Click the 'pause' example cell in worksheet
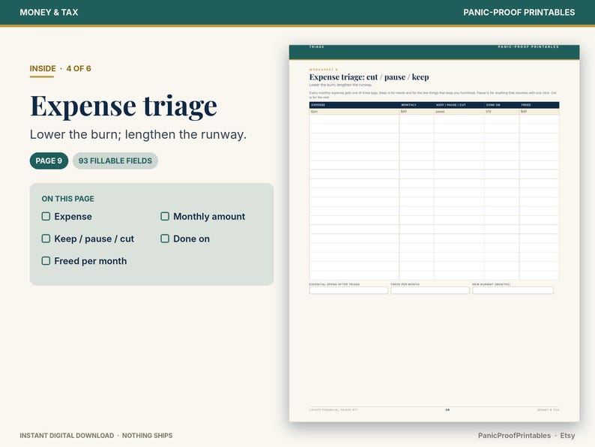 pyautogui.click(x=459, y=112)
